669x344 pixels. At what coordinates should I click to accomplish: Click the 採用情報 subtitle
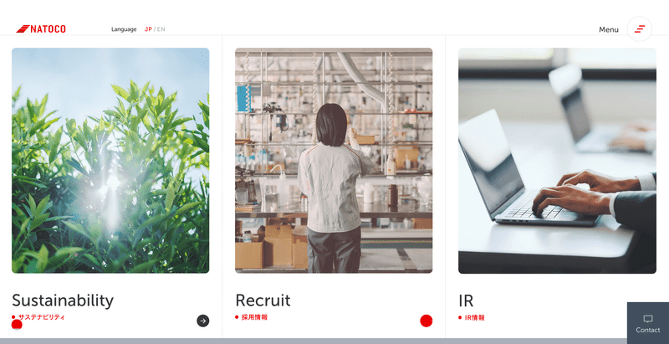254,317
